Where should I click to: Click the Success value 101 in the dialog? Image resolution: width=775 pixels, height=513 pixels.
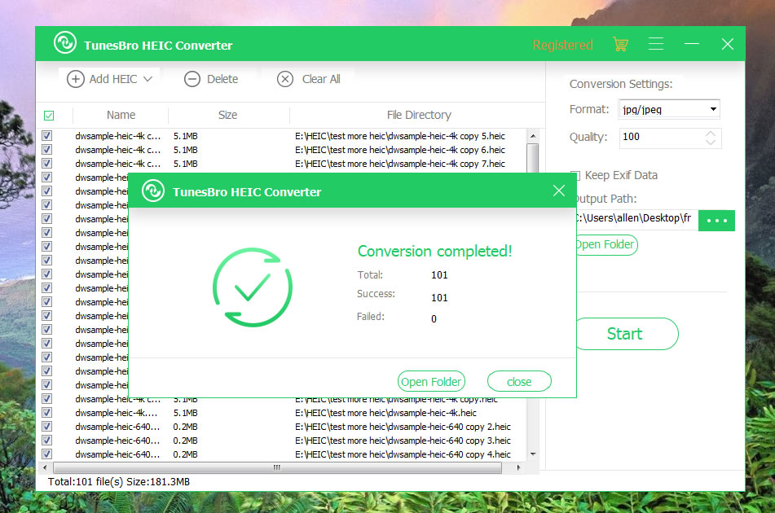point(439,298)
